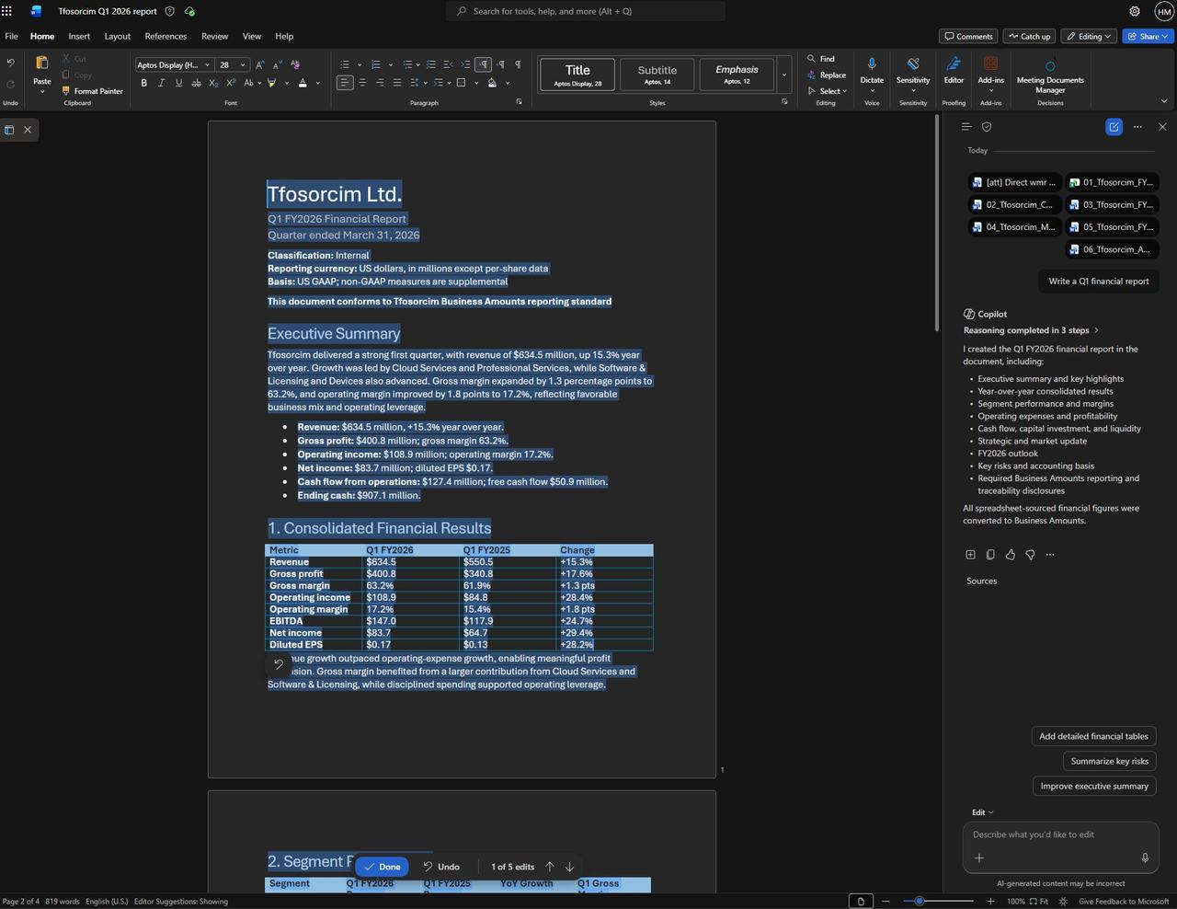The image size is (1177, 909).
Task: Click the Undo arrow in ribbon
Action: pos(10,63)
